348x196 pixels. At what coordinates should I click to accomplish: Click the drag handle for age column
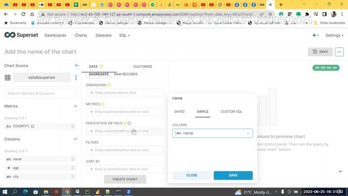(72, 168)
